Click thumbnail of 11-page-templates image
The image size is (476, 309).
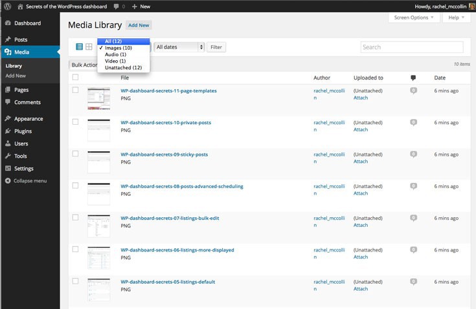click(x=98, y=98)
